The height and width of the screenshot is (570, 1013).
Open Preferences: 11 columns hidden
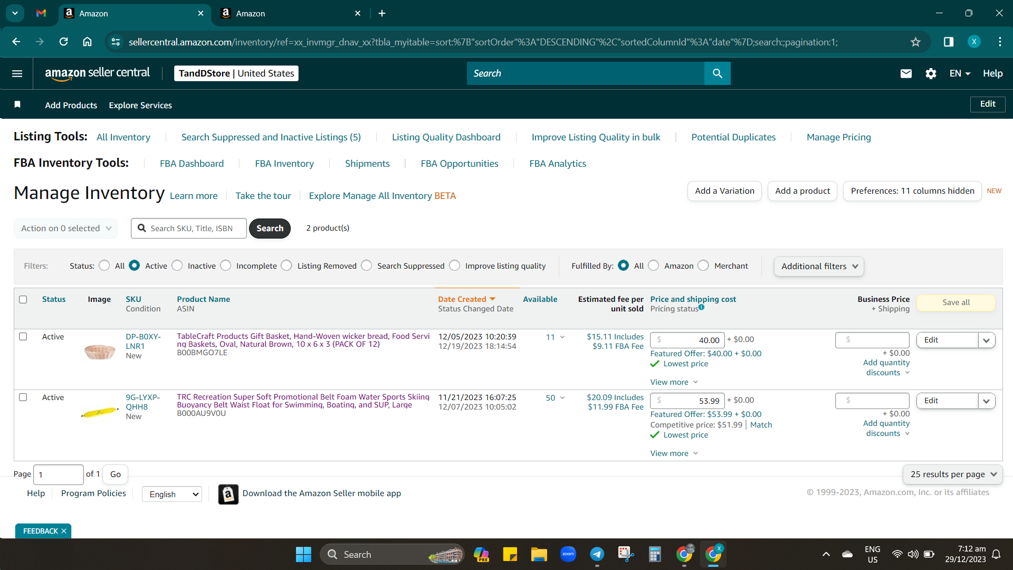(x=912, y=191)
